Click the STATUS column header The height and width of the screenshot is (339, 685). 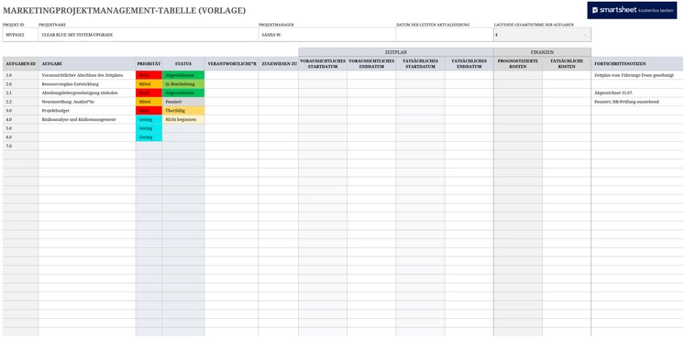(x=183, y=64)
